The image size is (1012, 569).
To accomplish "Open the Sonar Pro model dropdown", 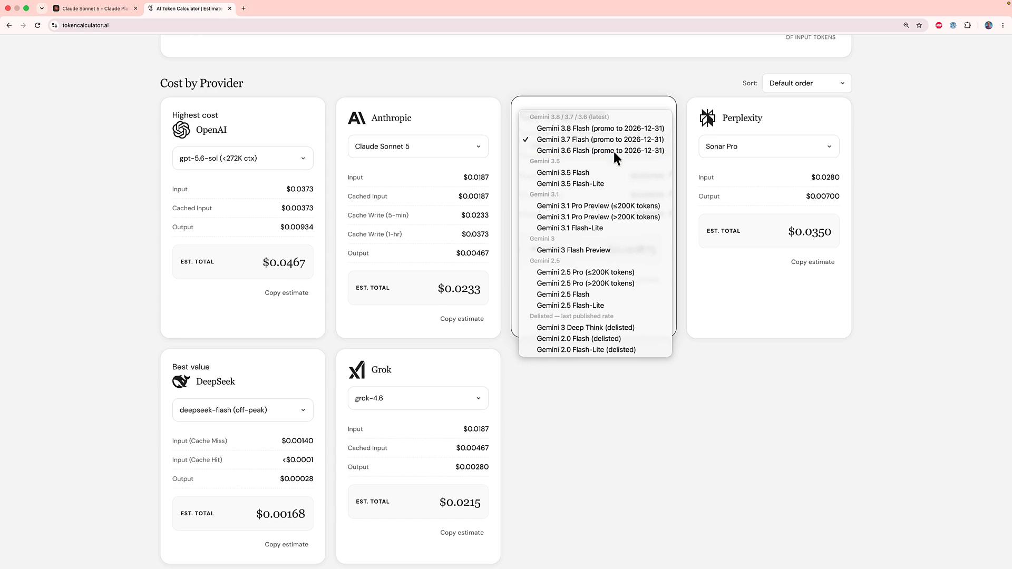I will coord(769,146).
